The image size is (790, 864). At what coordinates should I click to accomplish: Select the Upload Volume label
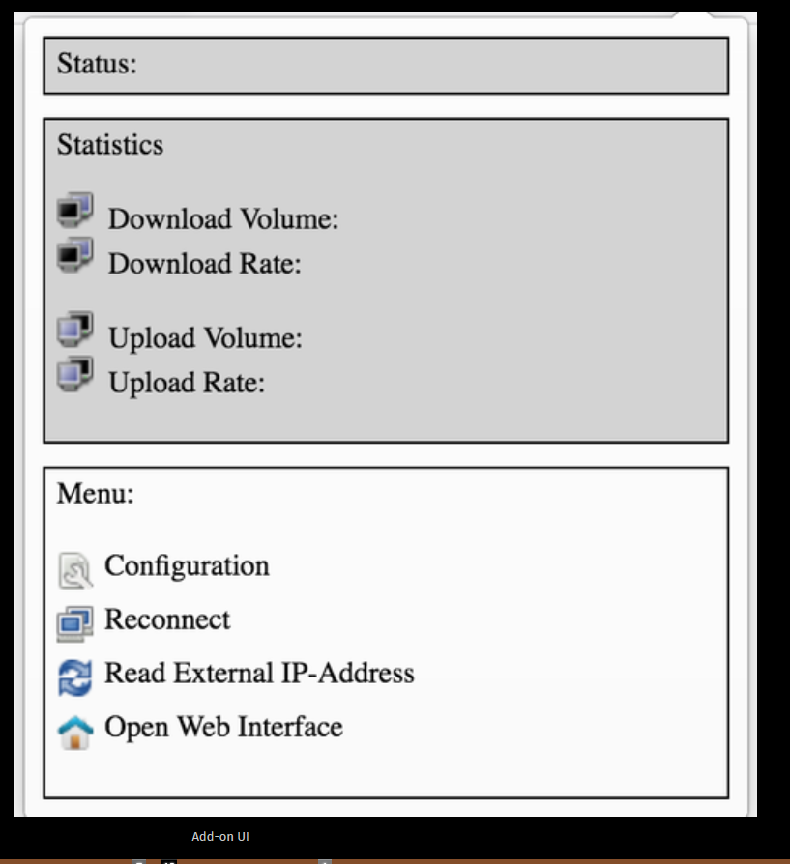205,338
